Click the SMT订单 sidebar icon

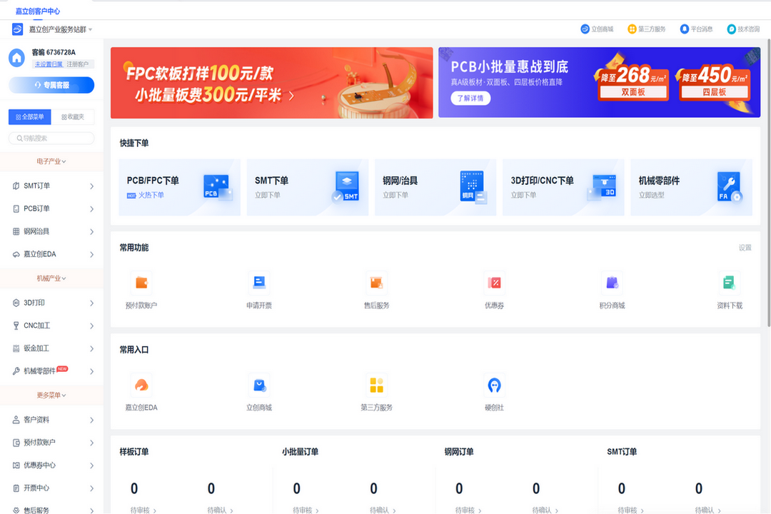click(x=16, y=186)
